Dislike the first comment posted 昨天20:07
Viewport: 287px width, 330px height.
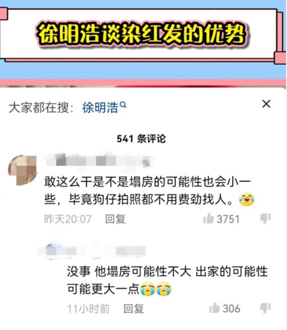coord(265,218)
